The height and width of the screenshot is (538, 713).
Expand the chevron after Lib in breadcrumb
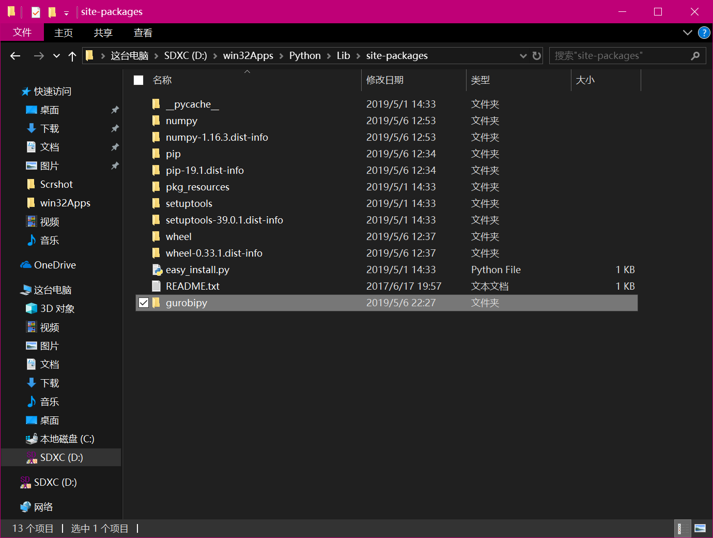click(x=358, y=56)
